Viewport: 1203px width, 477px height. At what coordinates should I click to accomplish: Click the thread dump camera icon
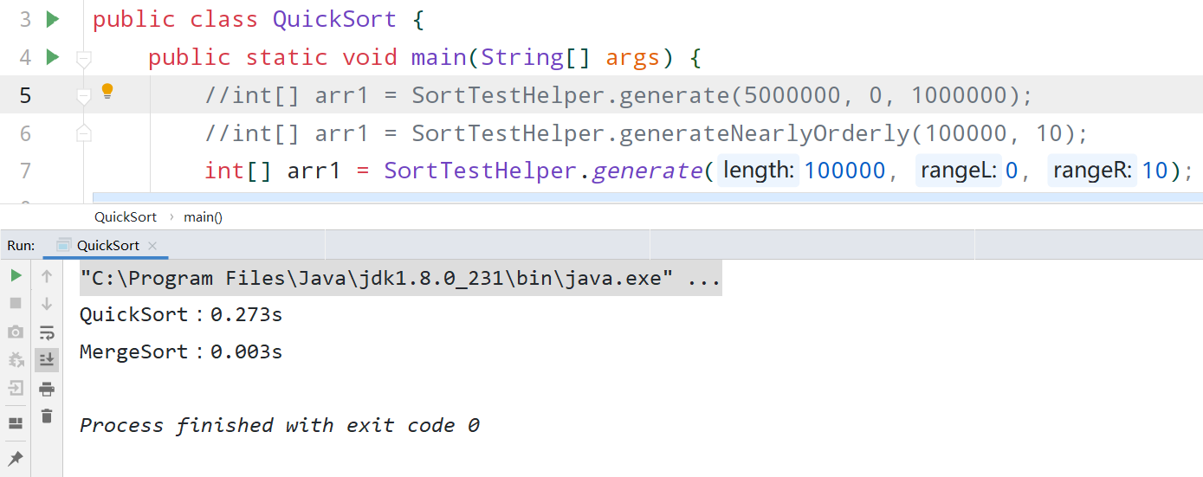coord(16,332)
